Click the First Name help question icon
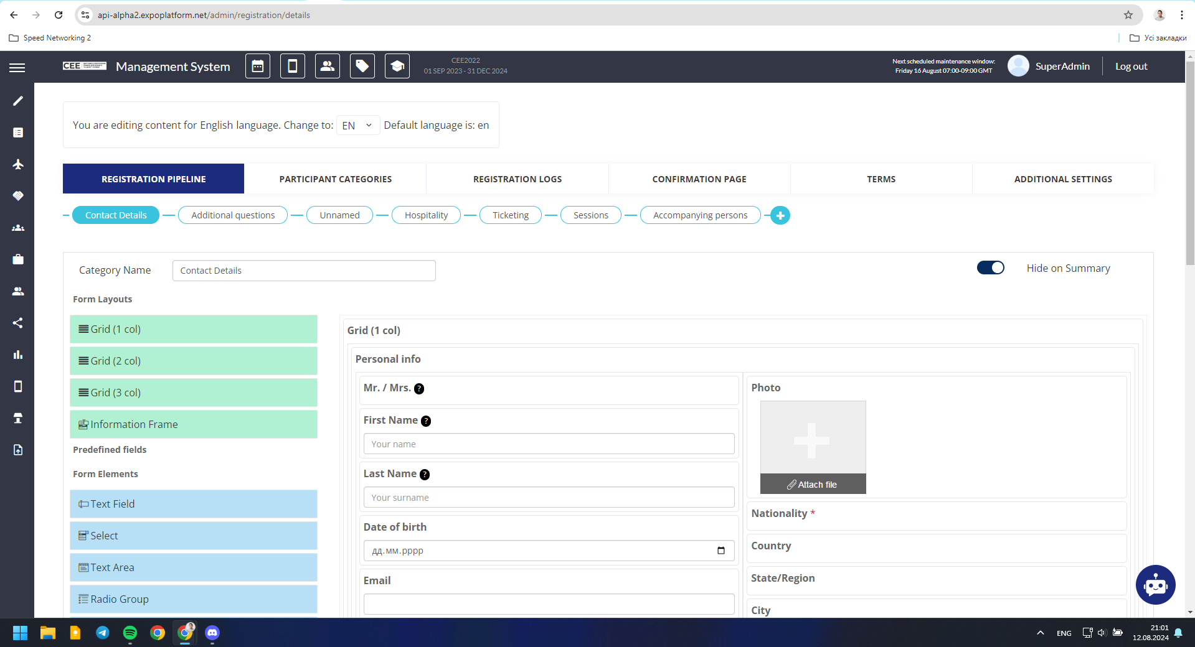The image size is (1195, 647). tap(426, 421)
